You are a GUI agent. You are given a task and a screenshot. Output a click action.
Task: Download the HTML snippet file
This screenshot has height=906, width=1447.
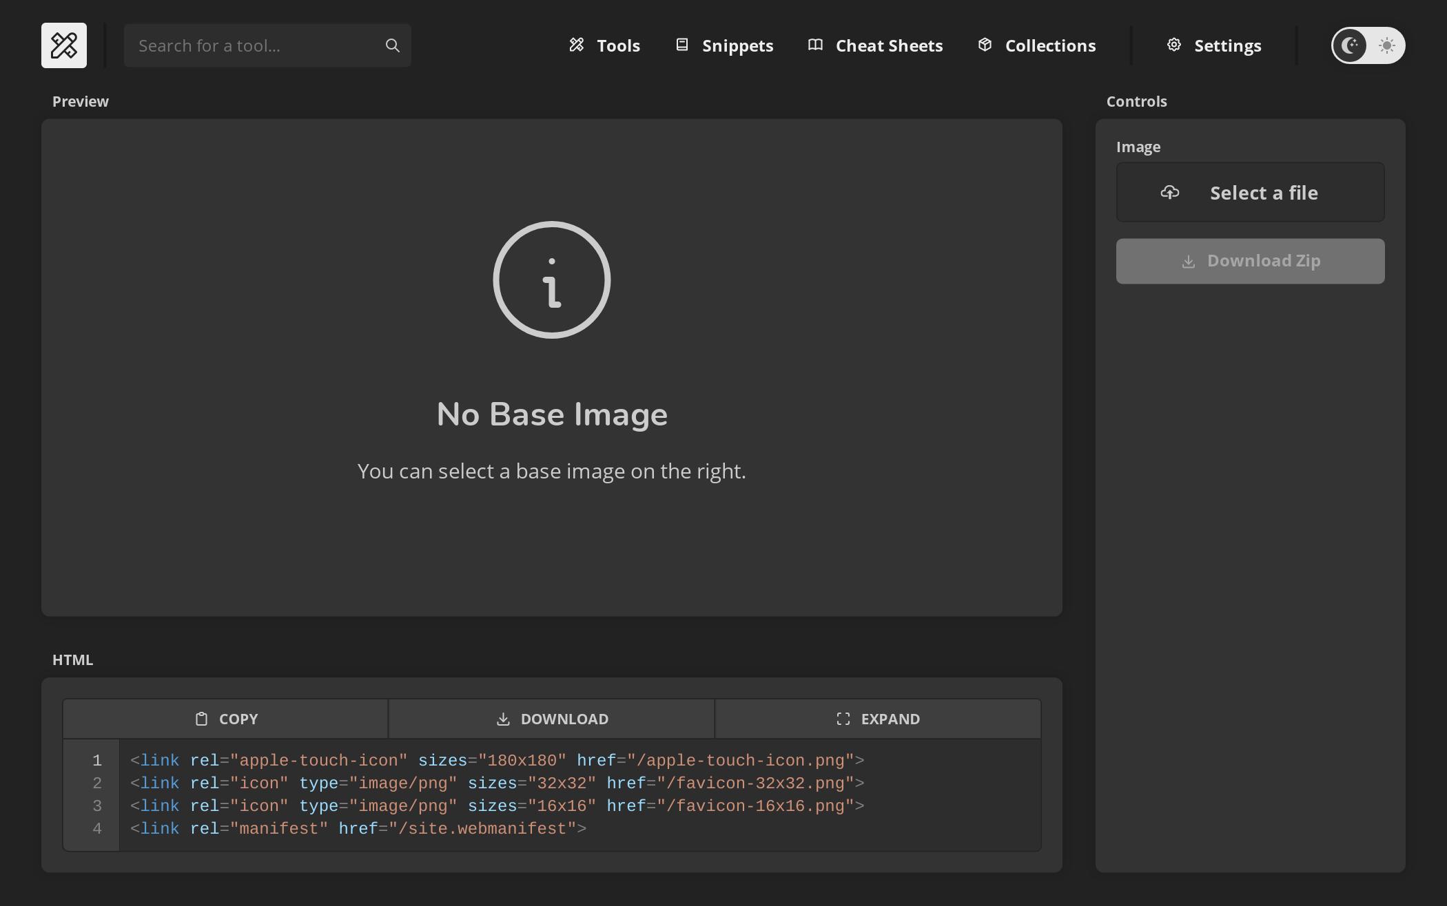(551, 718)
